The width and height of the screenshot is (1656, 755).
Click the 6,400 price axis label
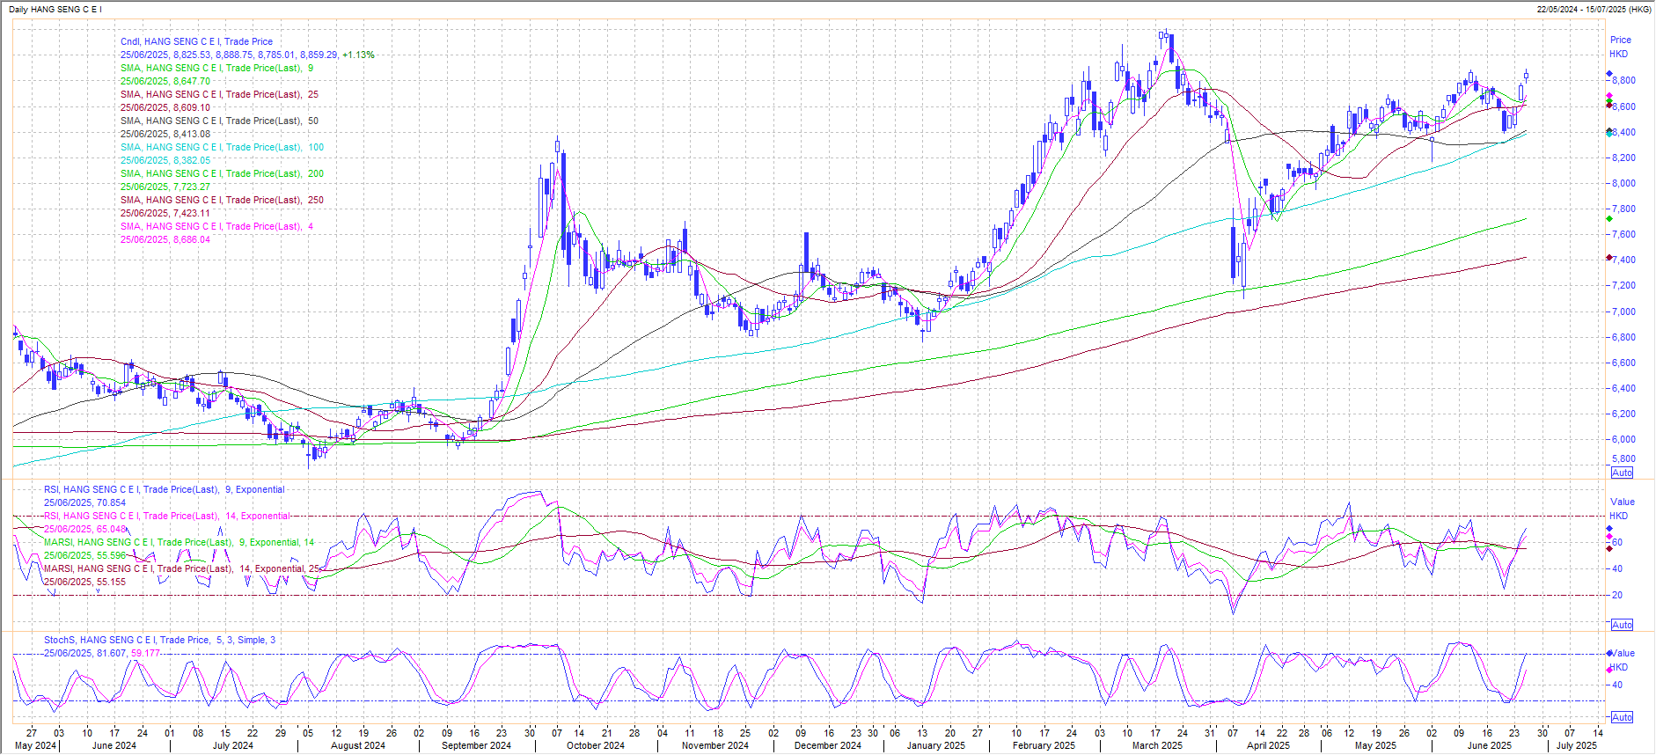click(x=1623, y=388)
